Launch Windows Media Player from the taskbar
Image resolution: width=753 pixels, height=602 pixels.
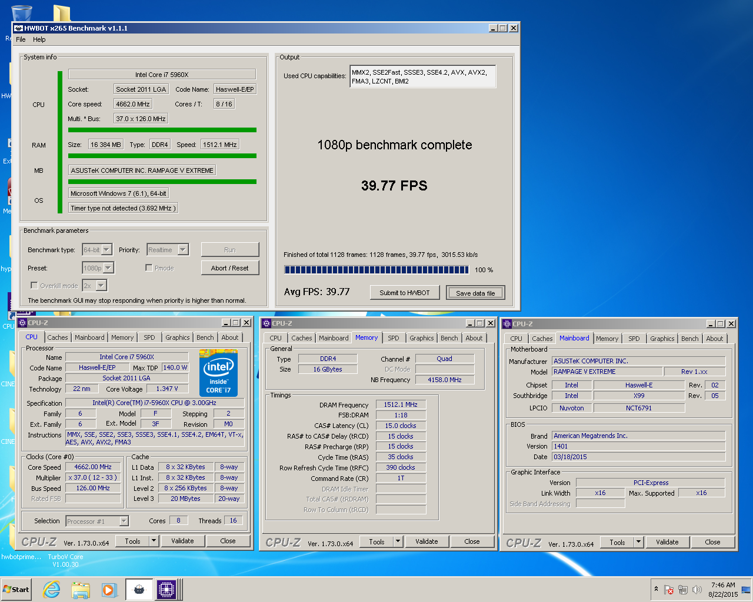109,590
